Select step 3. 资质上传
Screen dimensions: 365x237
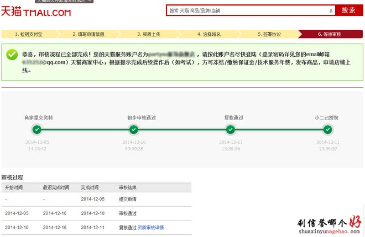[149, 34]
